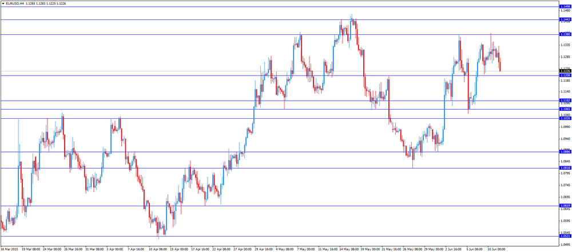Click the 1.0745 price scale value
Image resolution: width=572 pixels, height=252 pixels.
[565, 185]
